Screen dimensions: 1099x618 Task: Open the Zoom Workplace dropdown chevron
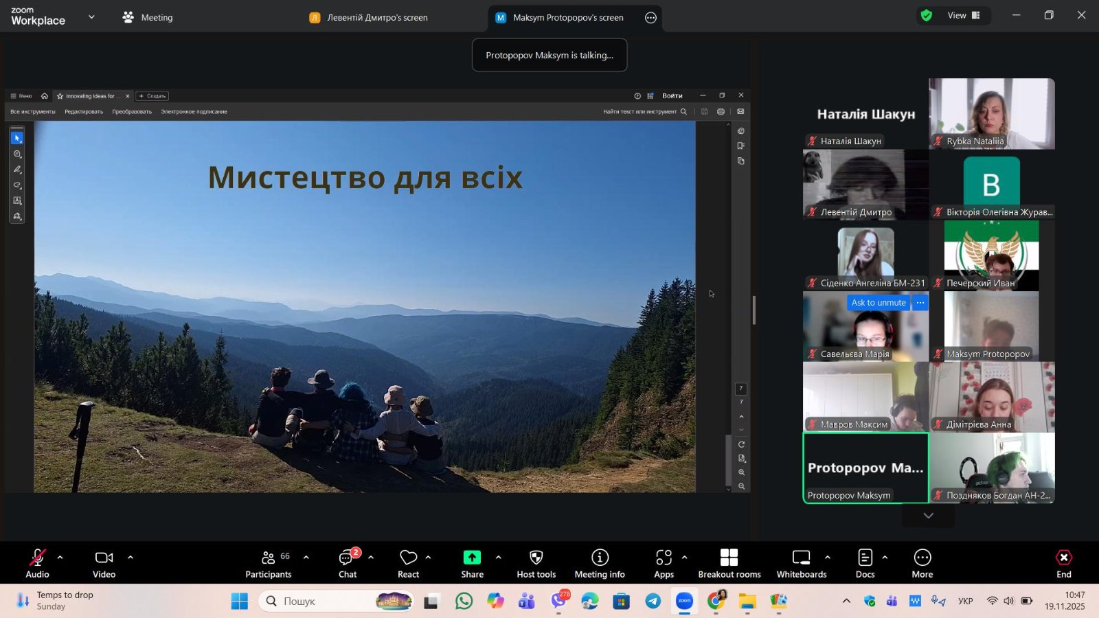click(91, 17)
